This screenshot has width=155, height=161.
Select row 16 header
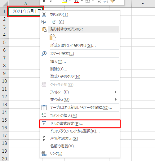tap(4, 128)
